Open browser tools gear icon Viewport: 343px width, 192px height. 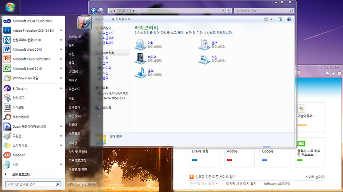(x=339, y=74)
